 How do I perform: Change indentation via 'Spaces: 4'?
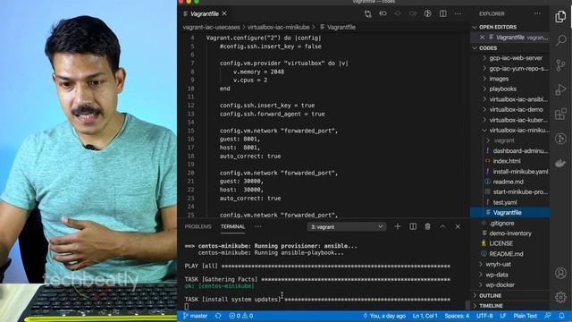tap(457, 316)
